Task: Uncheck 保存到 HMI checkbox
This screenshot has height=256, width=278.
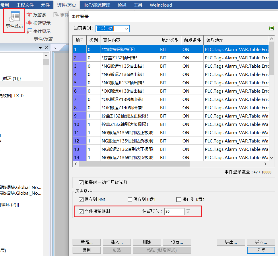Action: point(81,199)
